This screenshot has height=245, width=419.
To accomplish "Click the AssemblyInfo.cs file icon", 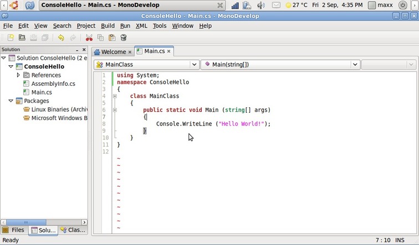I will coord(26,84).
